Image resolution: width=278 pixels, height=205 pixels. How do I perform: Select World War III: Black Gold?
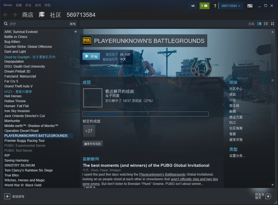click(23, 185)
